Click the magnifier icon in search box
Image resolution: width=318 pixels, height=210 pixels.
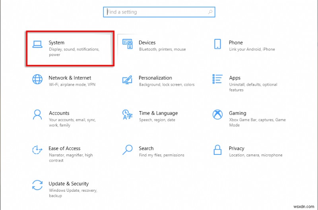[x=210, y=12]
